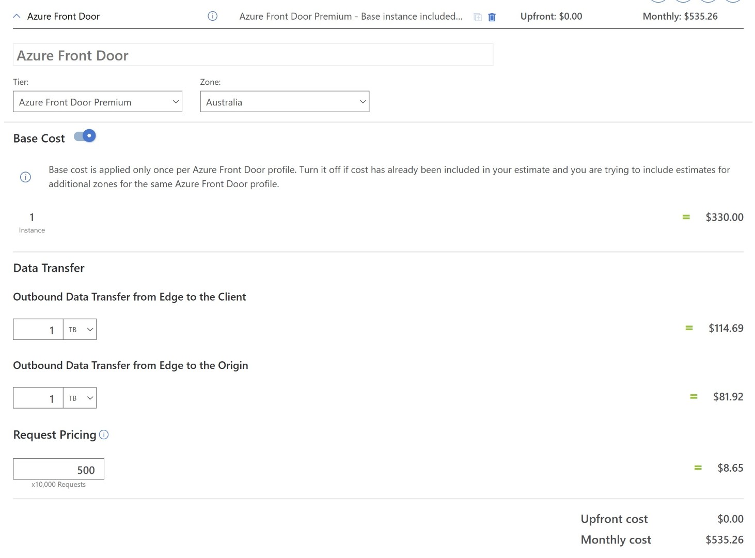Viewport: 755px width, 558px height.
Task: Clone the Azure Front Door estimate item
Action: pos(478,17)
